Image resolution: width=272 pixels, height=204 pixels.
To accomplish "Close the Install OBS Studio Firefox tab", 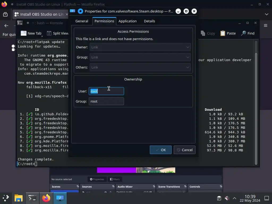I will click(67, 14).
